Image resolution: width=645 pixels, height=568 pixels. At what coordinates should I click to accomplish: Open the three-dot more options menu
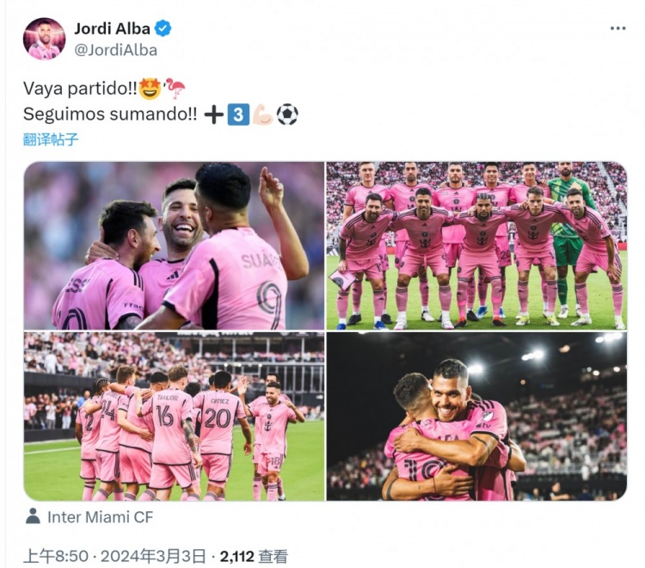(x=617, y=28)
